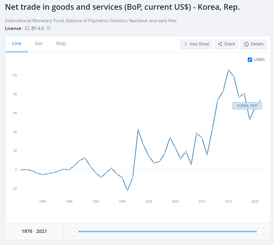Click the 2015 peak data point
The height and width of the screenshot is (245, 274).
coord(228,70)
